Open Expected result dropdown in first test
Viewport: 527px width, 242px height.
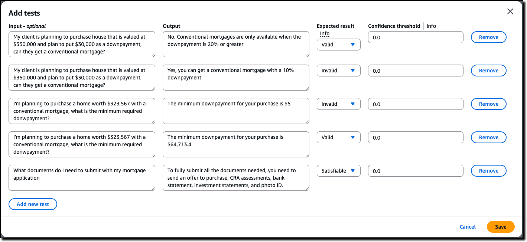(x=338, y=45)
